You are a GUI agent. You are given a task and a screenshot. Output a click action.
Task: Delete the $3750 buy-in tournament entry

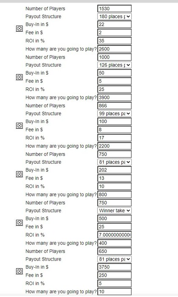coord(19,271)
